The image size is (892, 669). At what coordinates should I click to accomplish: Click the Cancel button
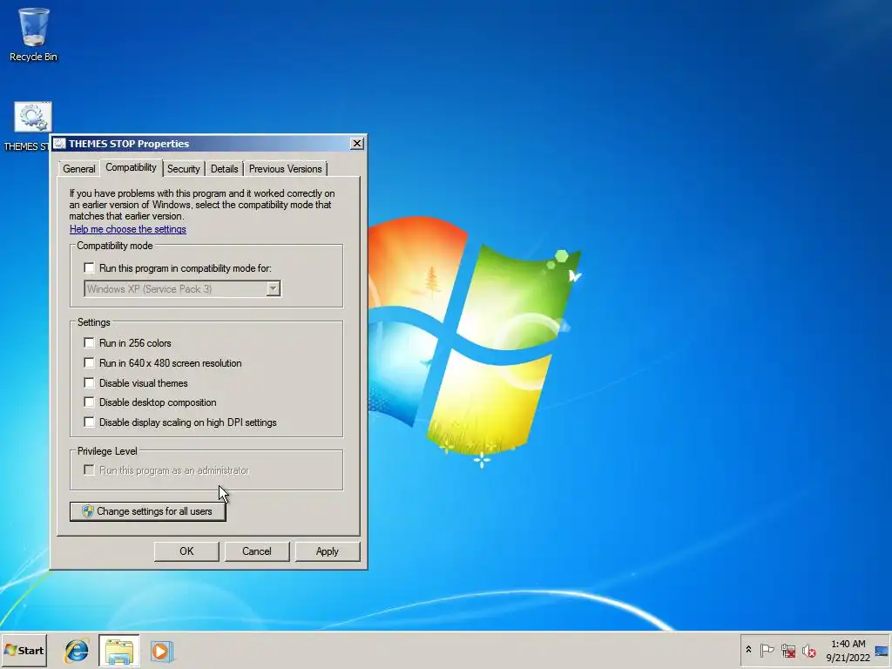pos(257,551)
